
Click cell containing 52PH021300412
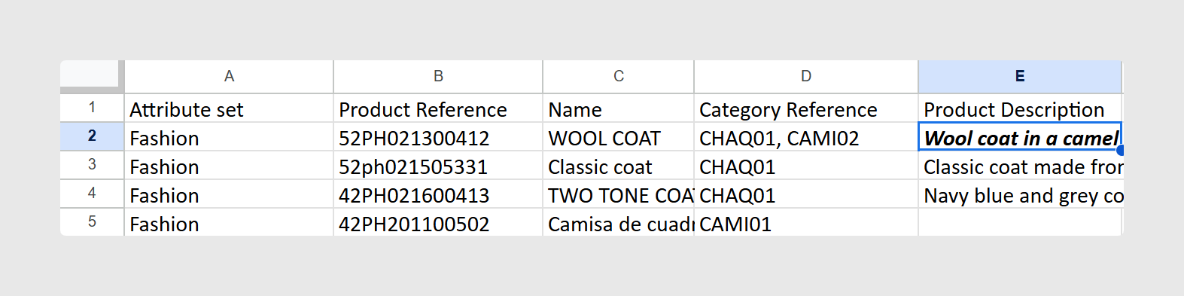[438, 137]
